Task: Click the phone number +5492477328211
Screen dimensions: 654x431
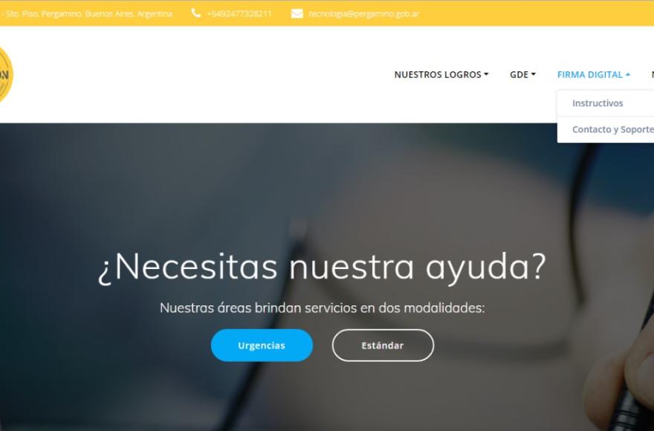Action: [239, 14]
